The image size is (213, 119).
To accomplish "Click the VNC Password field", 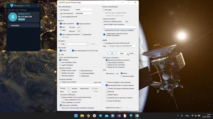I will point(84,10).
